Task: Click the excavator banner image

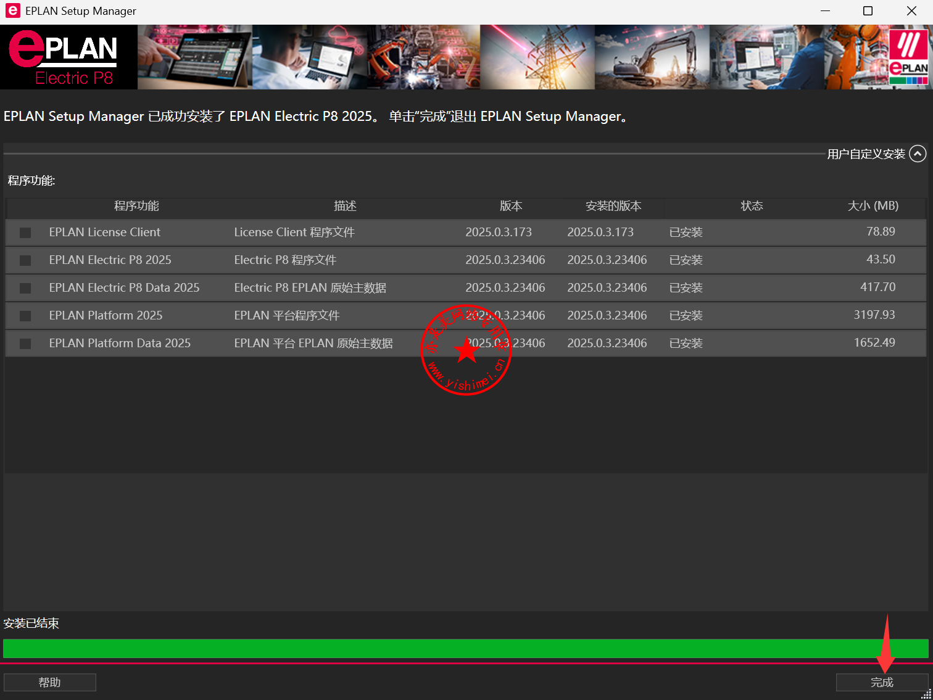Action: [x=652, y=57]
